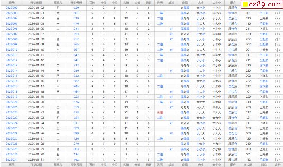The height and width of the screenshot is (167, 283).
Task: Click winning number 003
Action: point(76,149)
